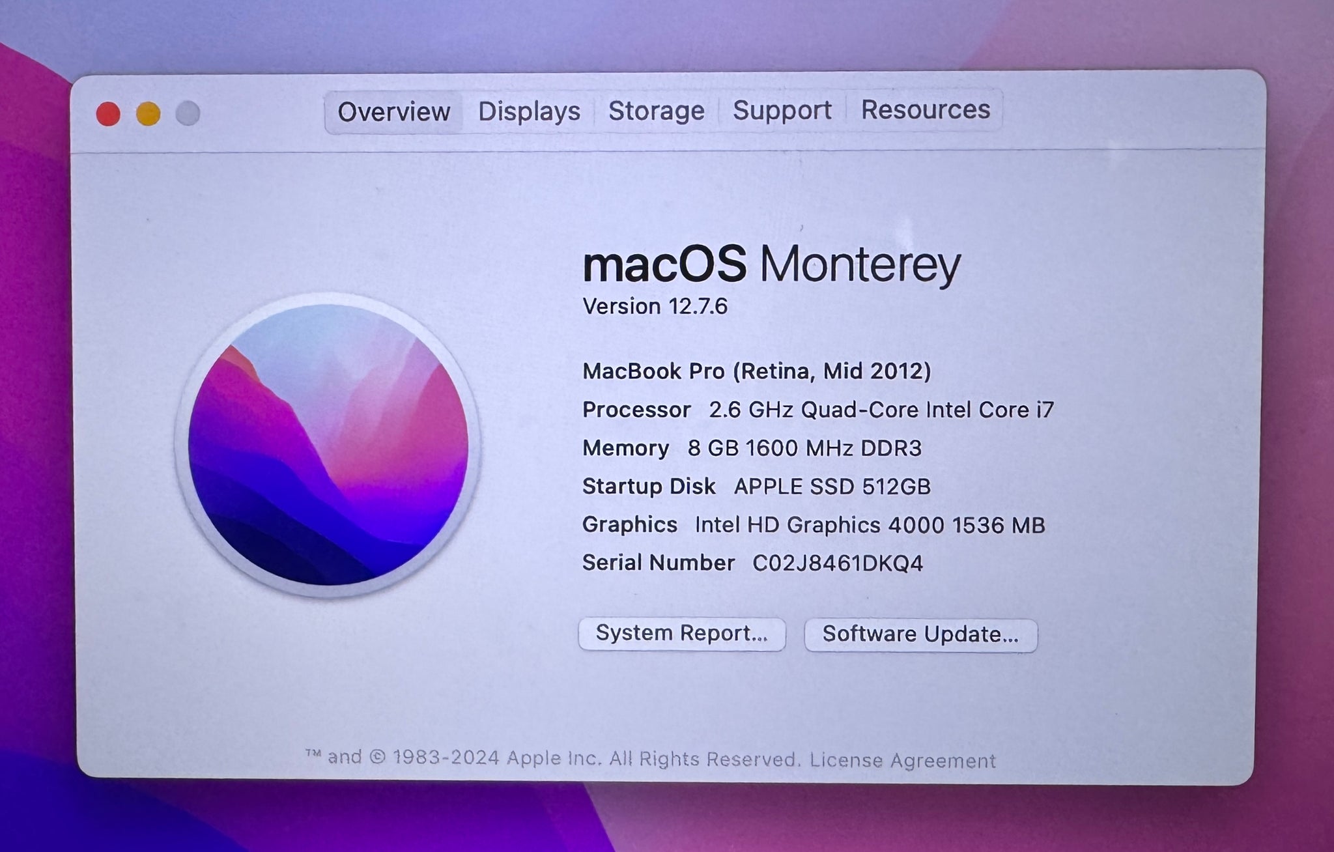
Task: Open the Displays tab
Action: [529, 111]
